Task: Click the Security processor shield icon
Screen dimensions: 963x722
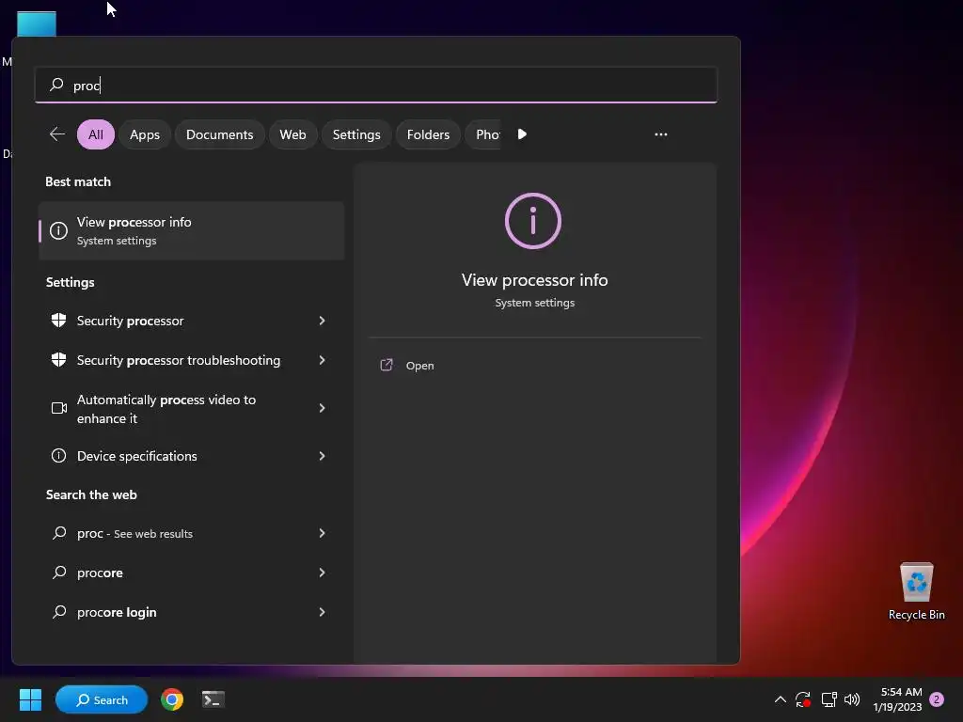Action: coord(59,321)
